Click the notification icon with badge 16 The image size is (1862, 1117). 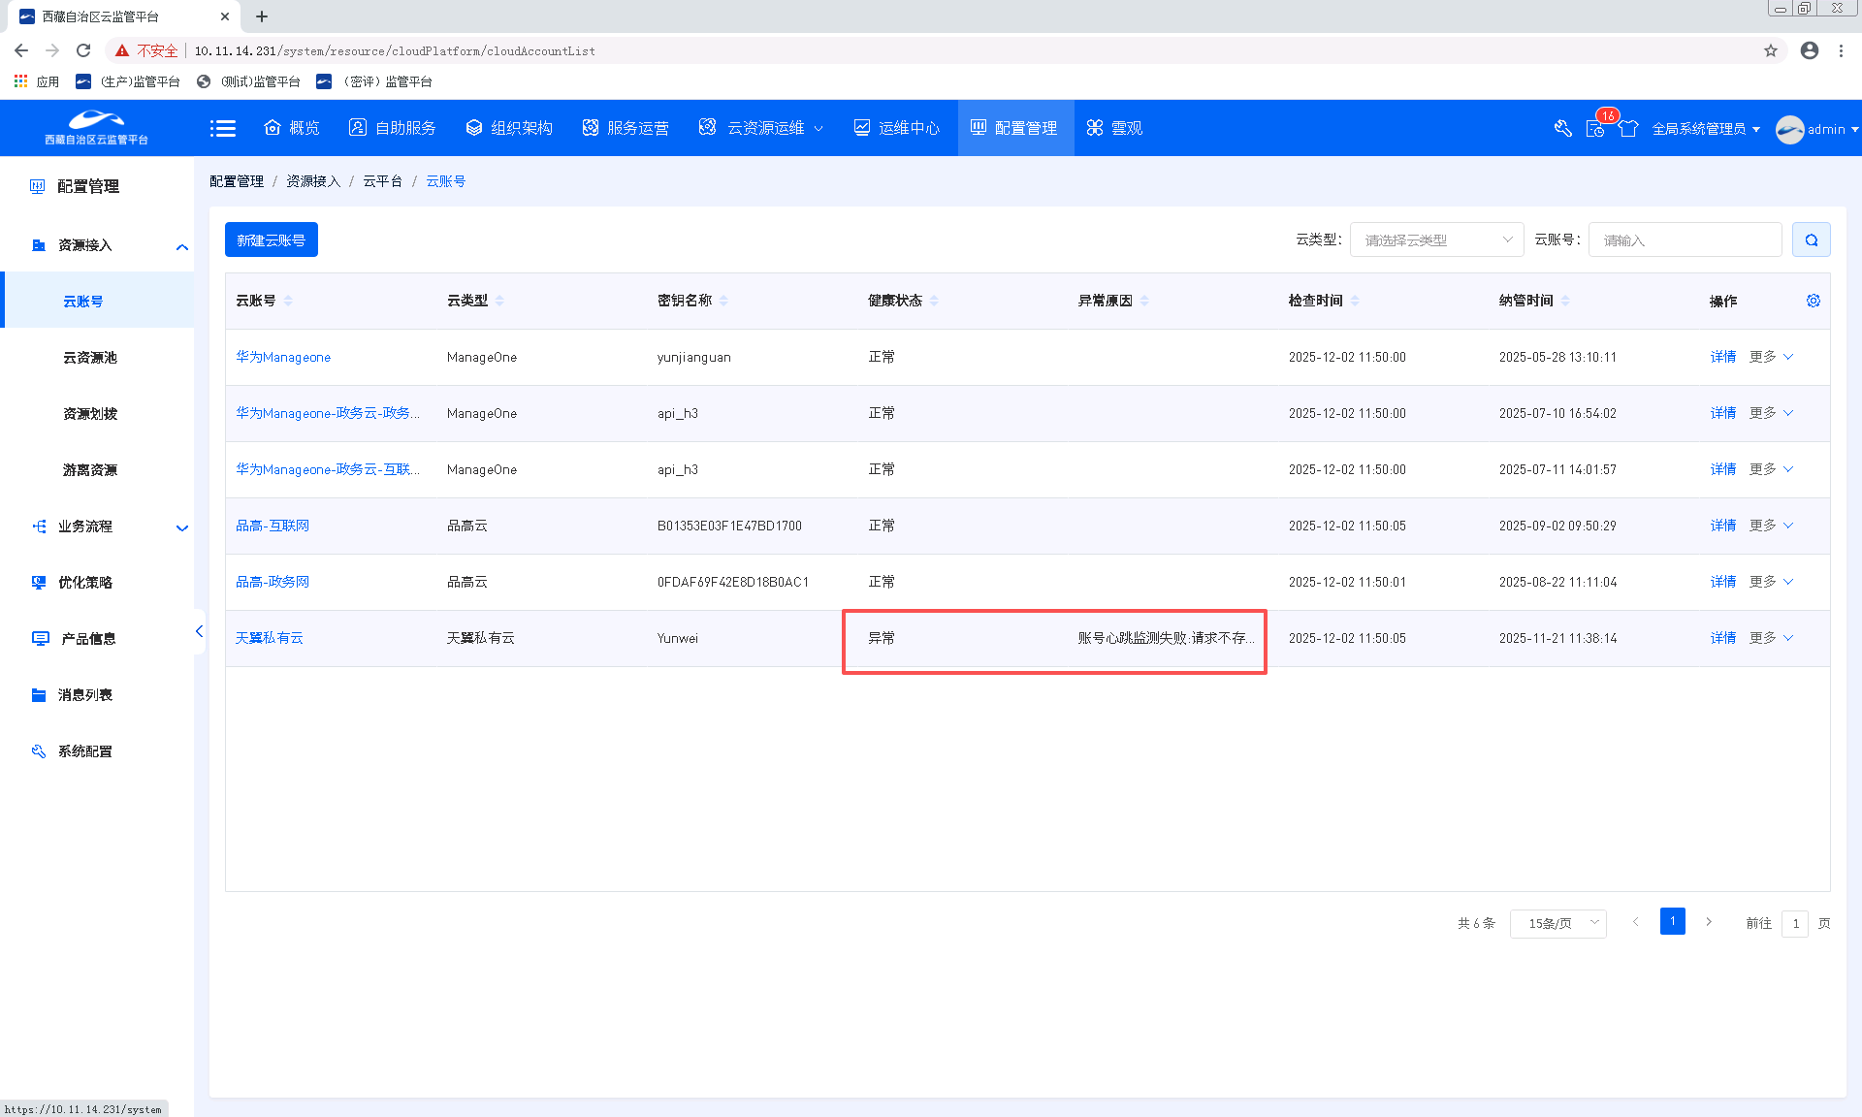point(1595,128)
